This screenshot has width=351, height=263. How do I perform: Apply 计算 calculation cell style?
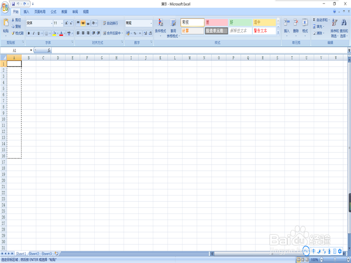click(x=192, y=31)
